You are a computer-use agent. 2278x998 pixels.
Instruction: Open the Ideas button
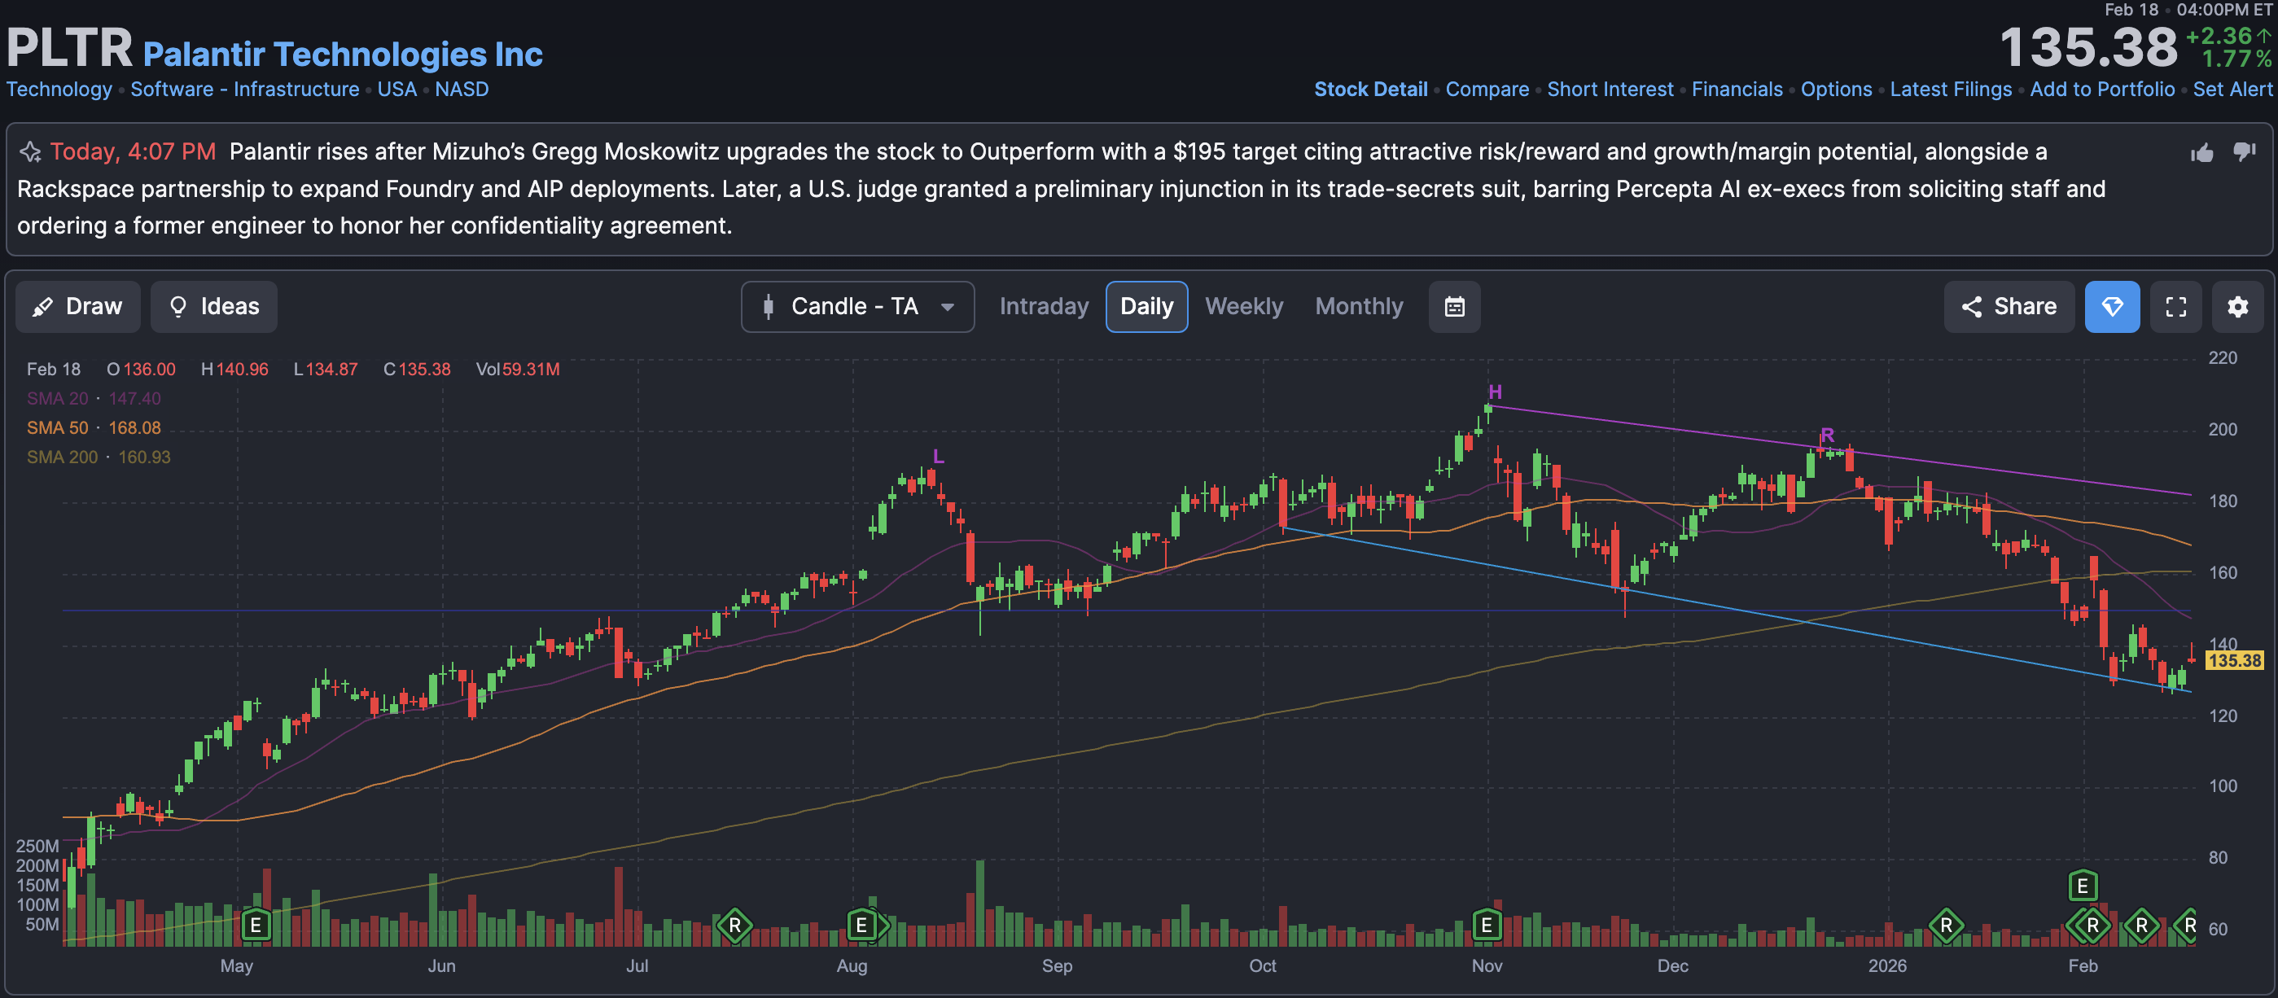[x=213, y=307]
